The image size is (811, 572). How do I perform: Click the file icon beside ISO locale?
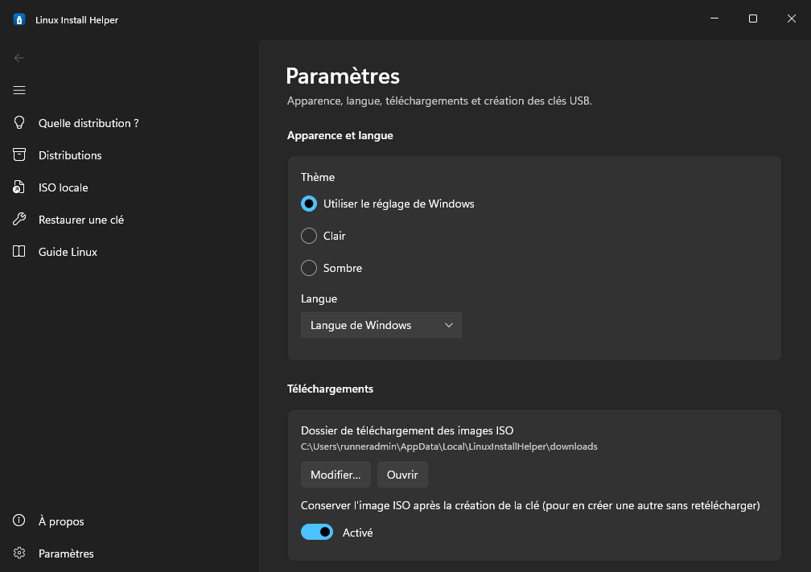click(x=19, y=187)
